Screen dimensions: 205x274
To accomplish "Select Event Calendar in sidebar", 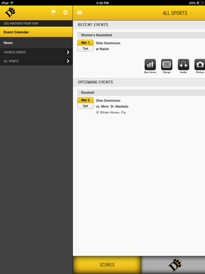I will pyautogui.click(x=36, y=32).
